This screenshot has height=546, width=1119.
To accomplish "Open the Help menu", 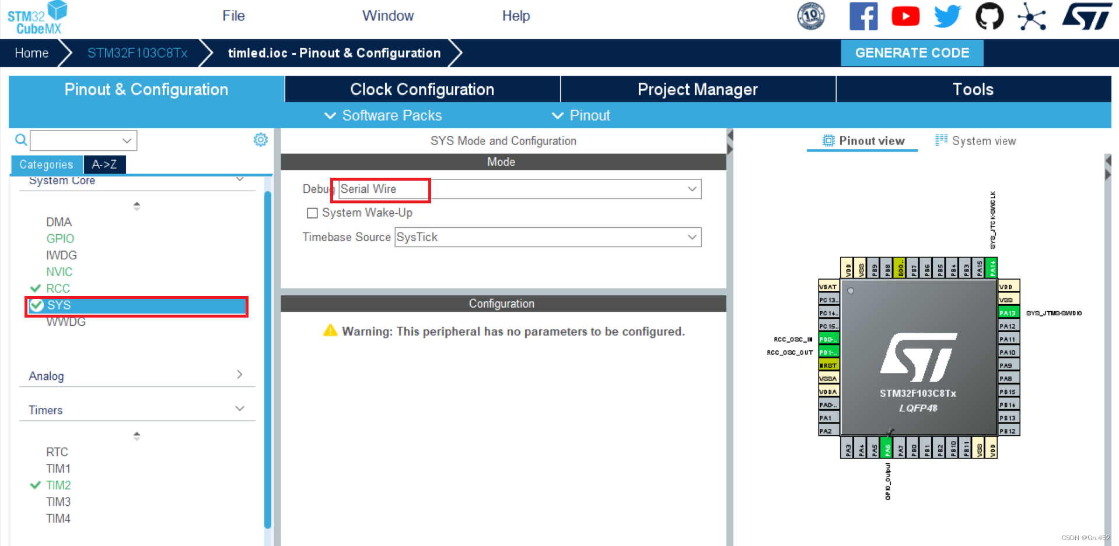I will click(x=516, y=16).
